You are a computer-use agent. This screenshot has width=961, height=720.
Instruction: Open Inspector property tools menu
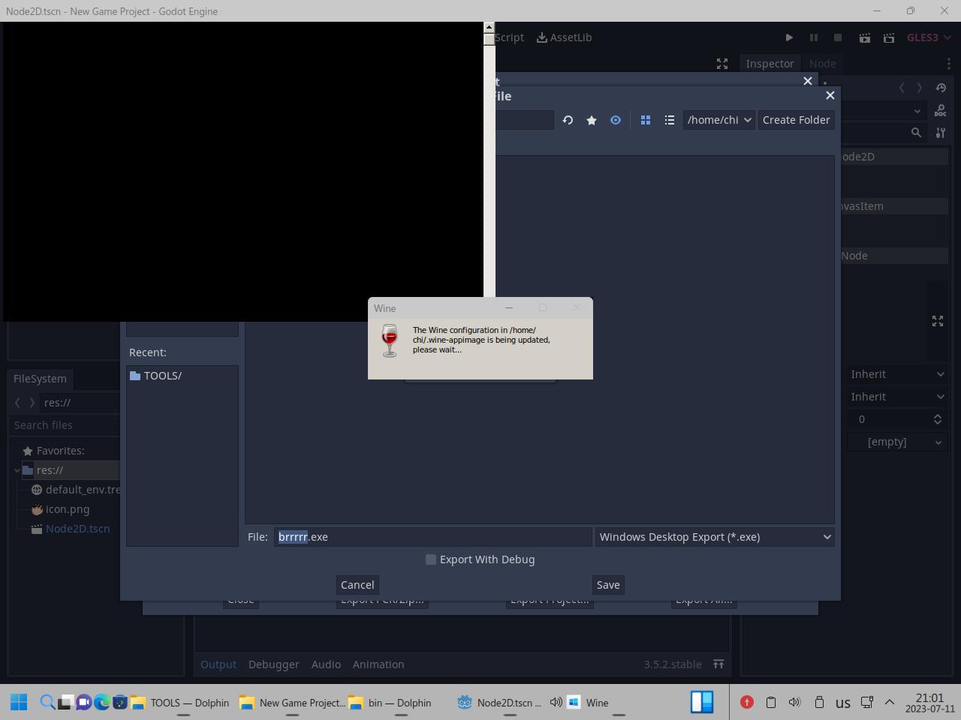[x=941, y=133]
